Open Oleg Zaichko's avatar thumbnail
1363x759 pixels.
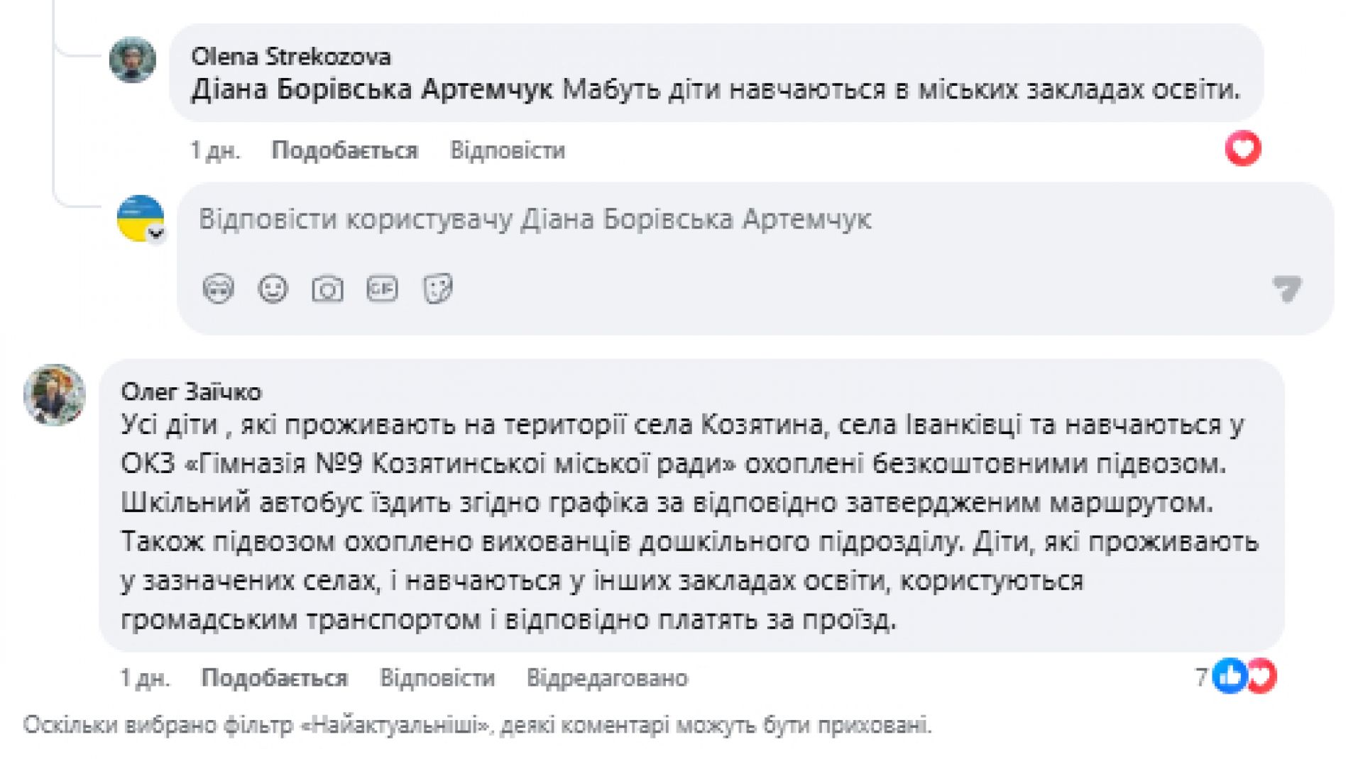(54, 394)
